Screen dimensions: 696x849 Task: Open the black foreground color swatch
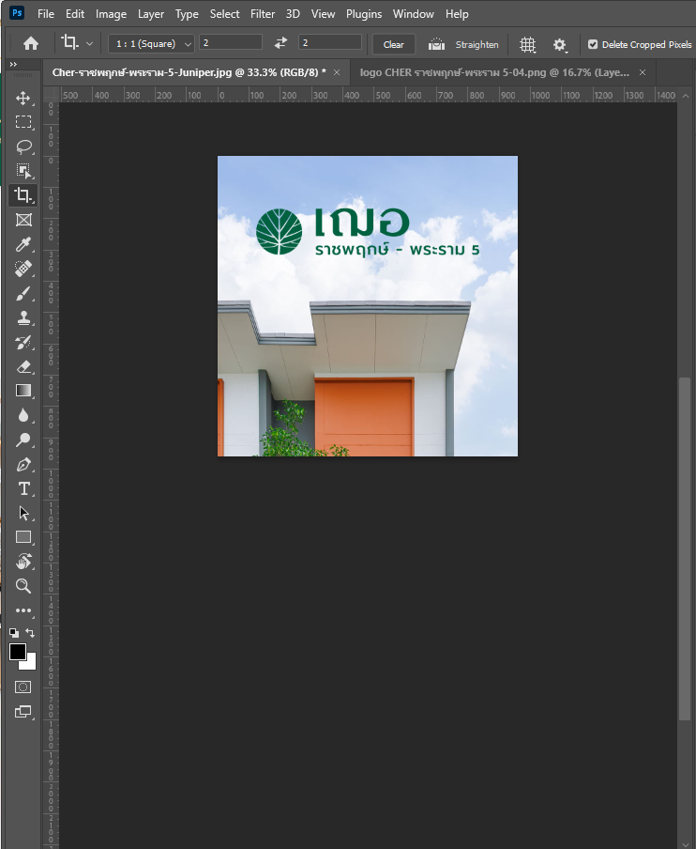point(18,652)
